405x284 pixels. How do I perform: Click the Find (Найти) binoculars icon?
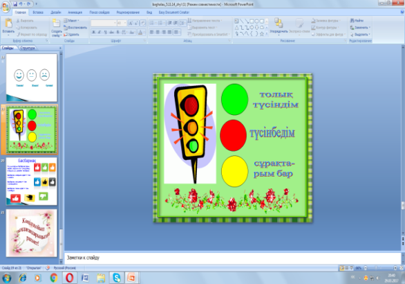[x=352, y=21]
